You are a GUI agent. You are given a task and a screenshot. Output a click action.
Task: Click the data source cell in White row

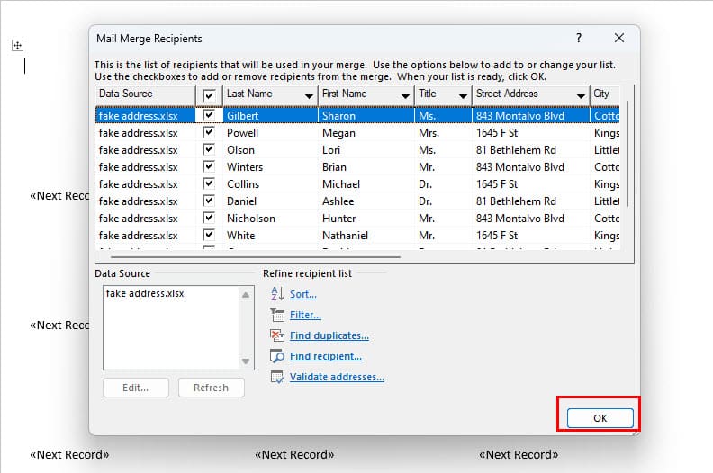click(146, 236)
